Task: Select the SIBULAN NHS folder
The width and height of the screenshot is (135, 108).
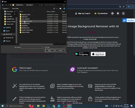Action: (25, 32)
